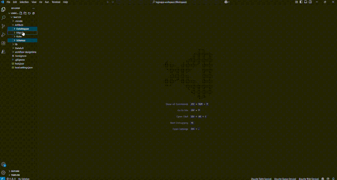Expand the Maps folder
Image resolution: width=337 pixels, height=180 pixels.
22,33
